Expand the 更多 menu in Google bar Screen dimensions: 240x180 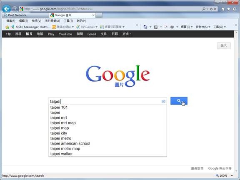click(x=127, y=34)
